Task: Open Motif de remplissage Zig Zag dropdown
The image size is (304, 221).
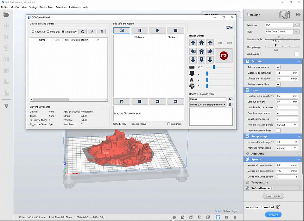Action: point(287,148)
